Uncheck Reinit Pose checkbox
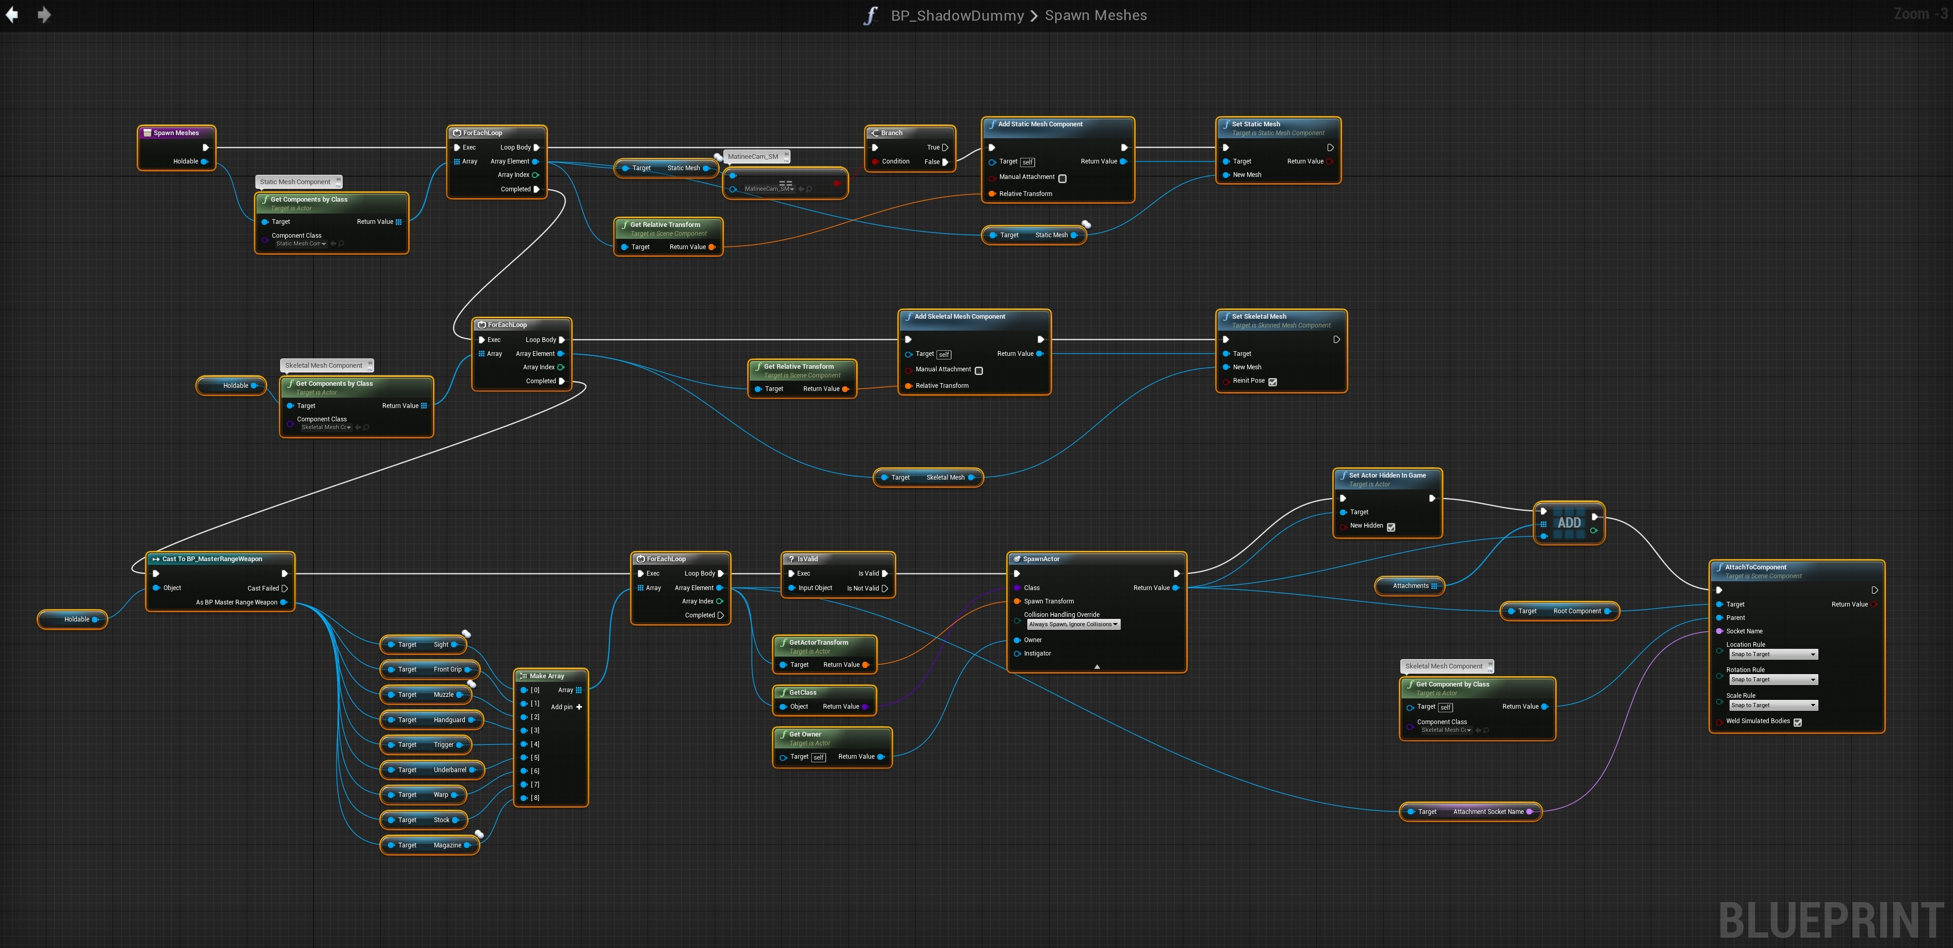This screenshot has height=948, width=1953. (1272, 382)
